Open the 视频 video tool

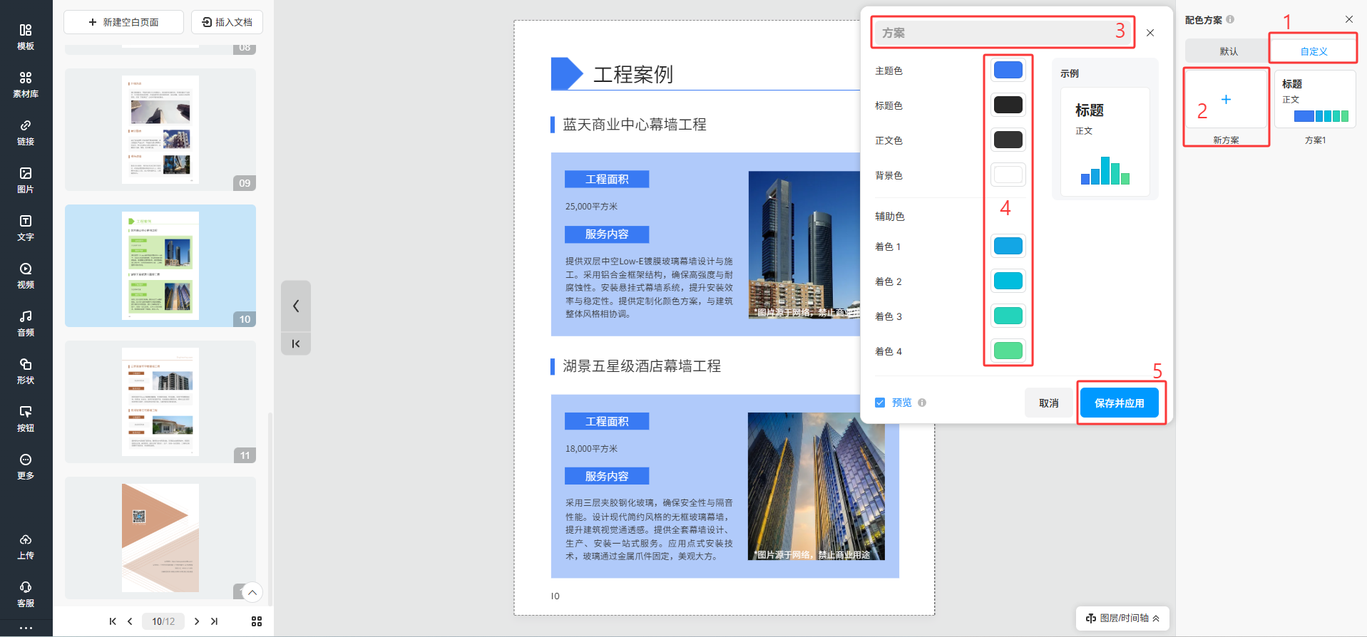[x=26, y=275]
